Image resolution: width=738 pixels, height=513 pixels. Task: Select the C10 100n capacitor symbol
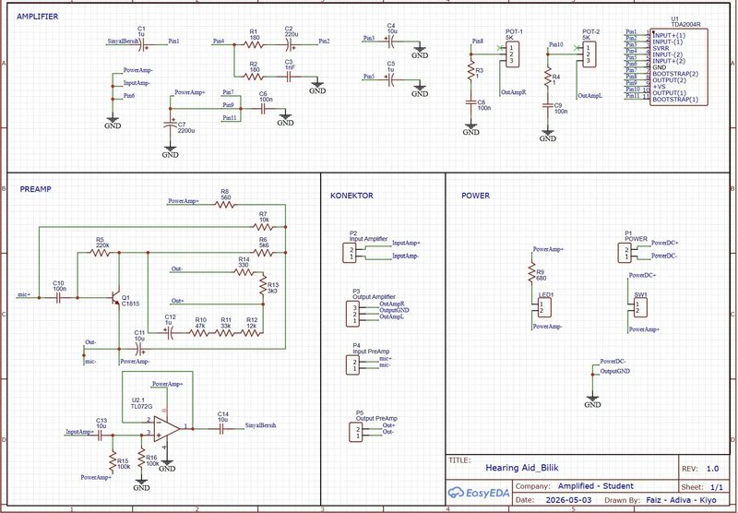pyautogui.click(x=59, y=297)
